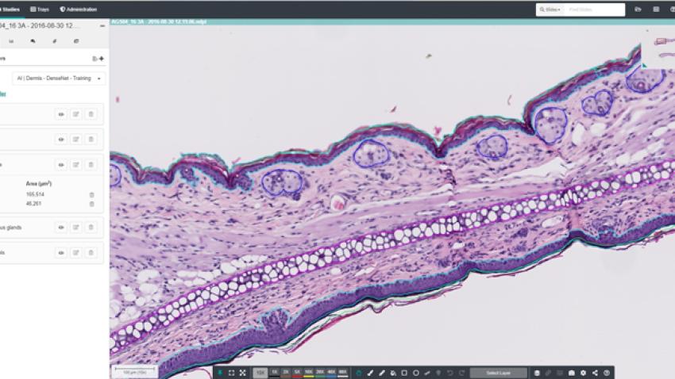Viewport: 675px width, 379px height.
Task: Click the share icon in bottom toolbar
Action: [595, 373]
